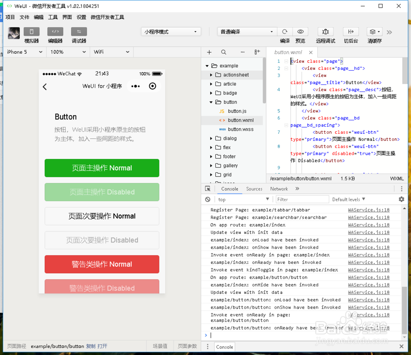Image resolution: width=411 pixels, height=355 pixels.
Task: Switch to the Network tab
Action: pyautogui.click(x=279, y=189)
